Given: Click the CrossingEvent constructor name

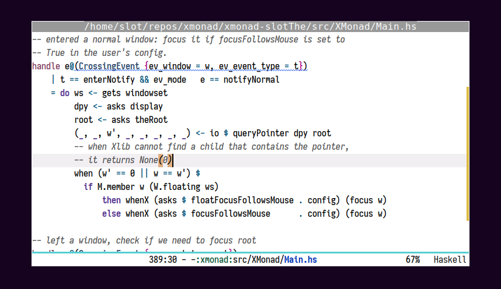Looking at the screenshot, I should click(x=109, y=66).
